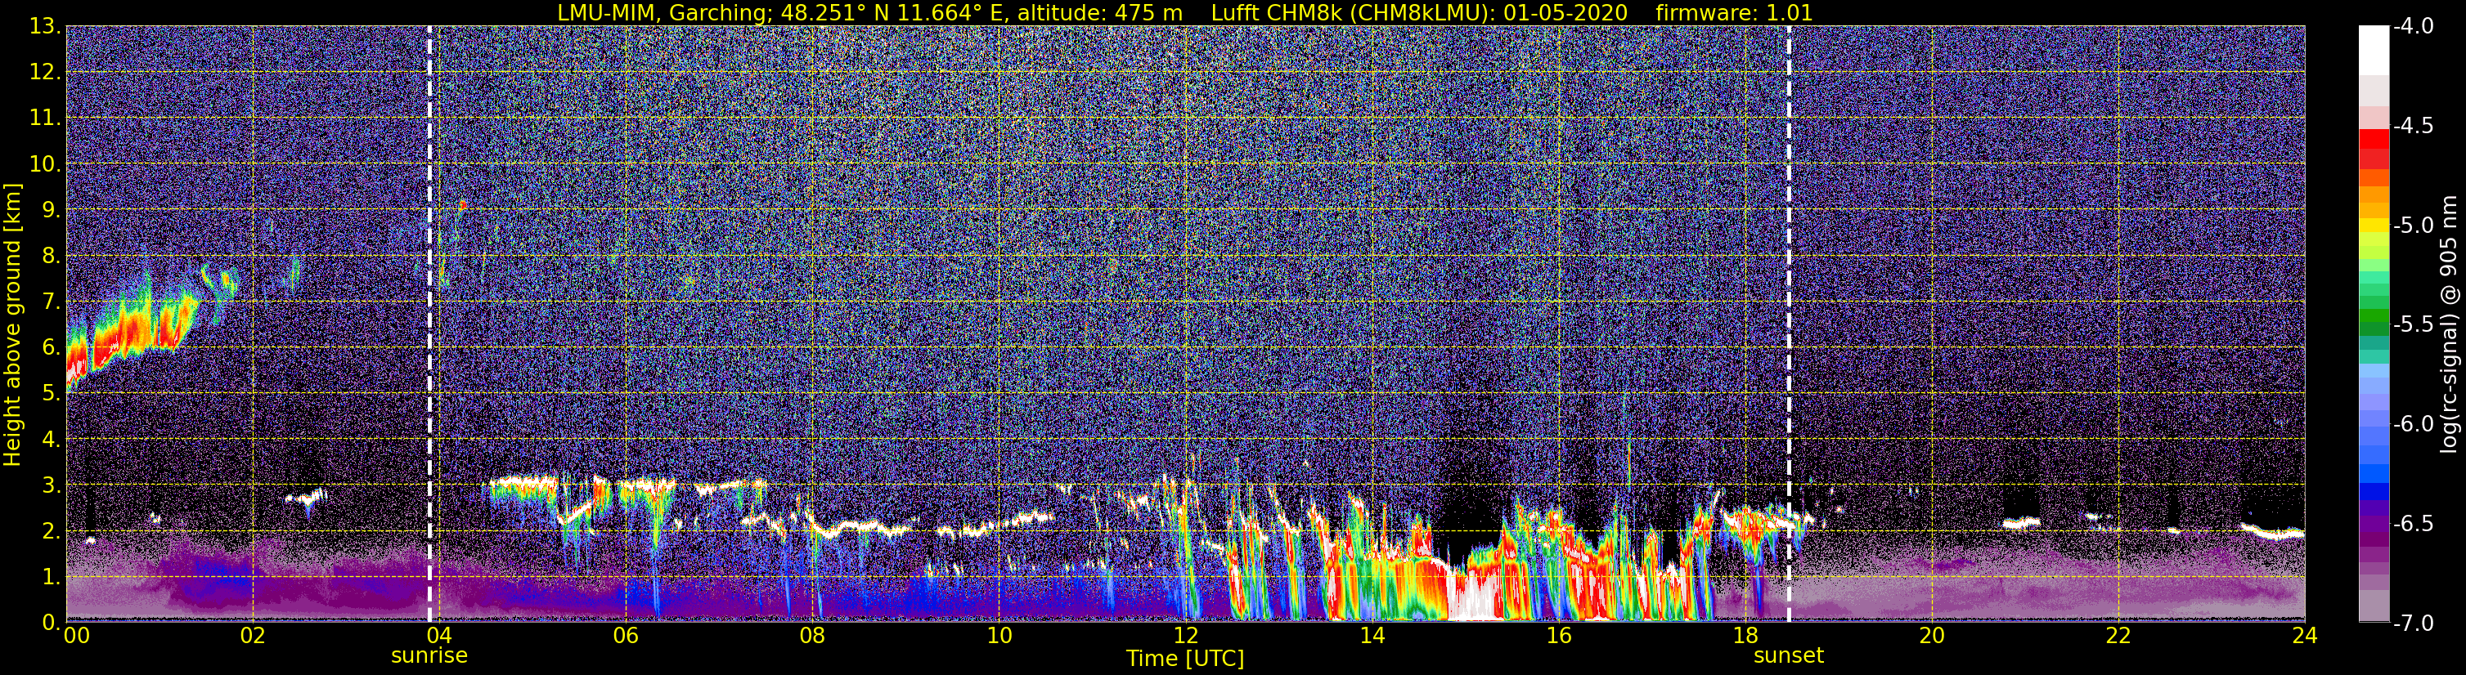Click the height axis label 3
Image resolution: width=2466 pixels, height=675 pixels.
(x=52, y=485)
